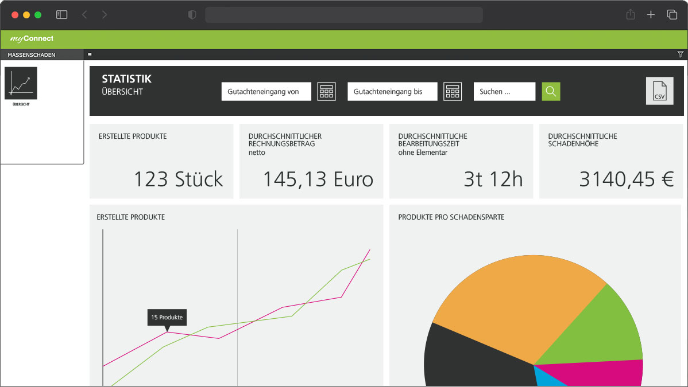This screenshot has width=688, height=387.
Task: Open calendar picker for Gutachteneingang von
Action: 327,92
